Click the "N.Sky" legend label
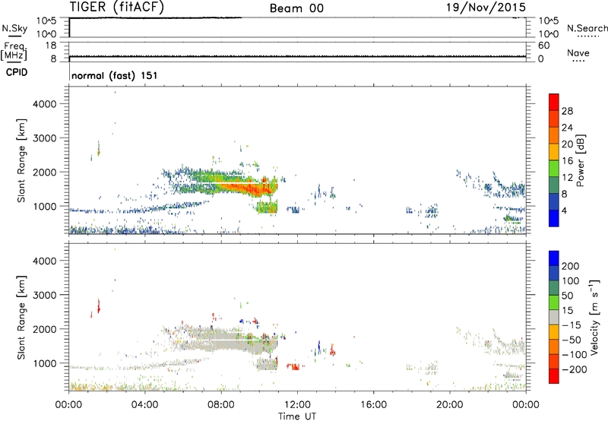This screenshot has height=421, width=608. click(14, 28)
